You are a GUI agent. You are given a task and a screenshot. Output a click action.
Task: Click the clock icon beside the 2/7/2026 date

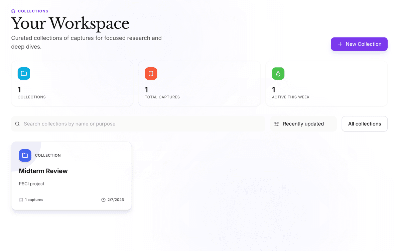[x=103, y=199]
